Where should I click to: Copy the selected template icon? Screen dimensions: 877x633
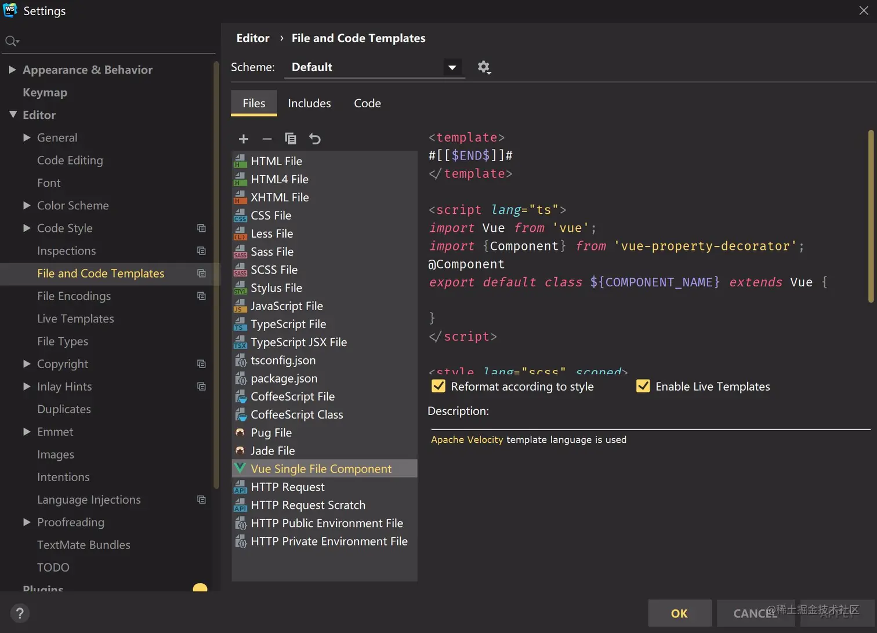[291, 139]
